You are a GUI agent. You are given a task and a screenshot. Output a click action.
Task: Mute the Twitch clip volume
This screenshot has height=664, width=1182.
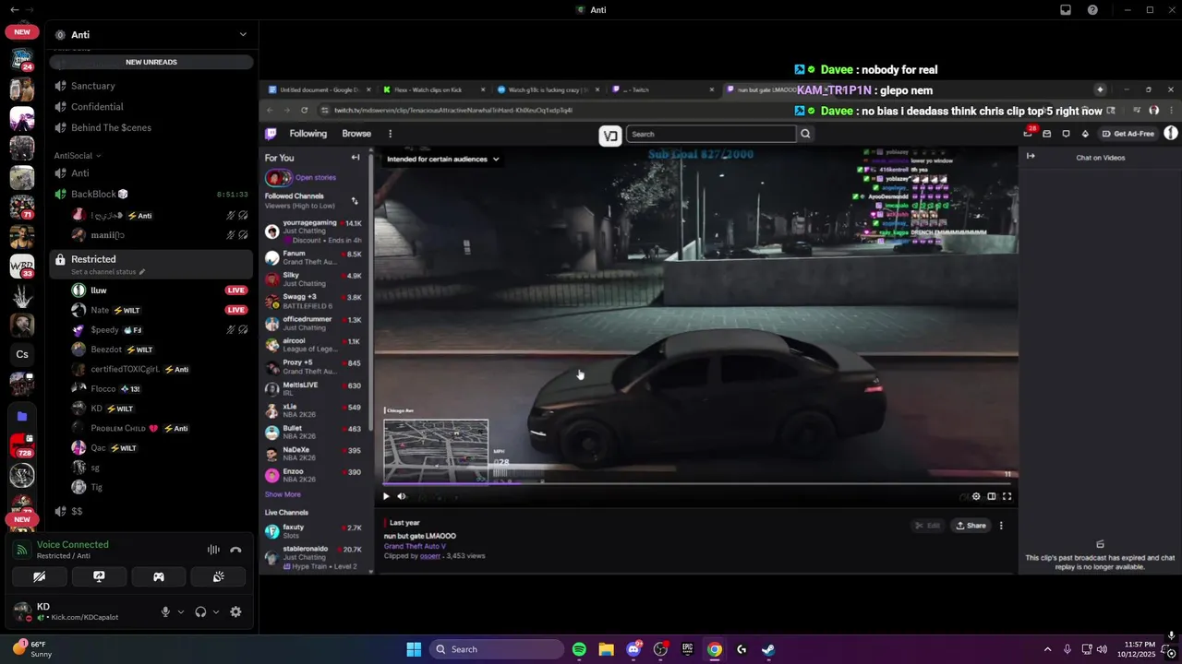pos(401,496)
